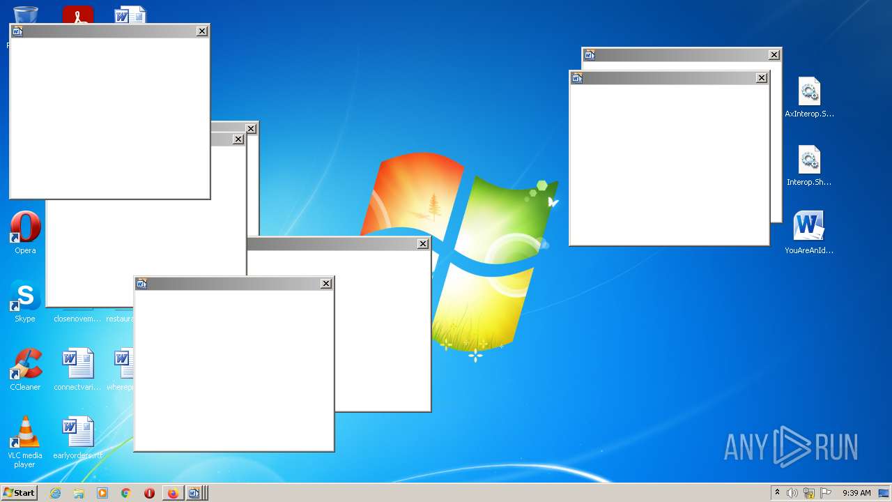Viewport: 892px width, 502px height.
Task: Select the Interop.Sh... file icon
Action: click(x=809, y=165)
